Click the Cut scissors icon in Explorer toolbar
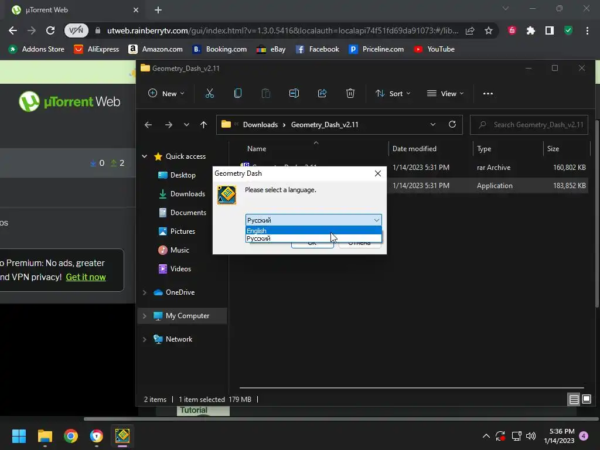The height and width of the screenshot is (450, 600). pyautogui.click(x=210, y=93)
